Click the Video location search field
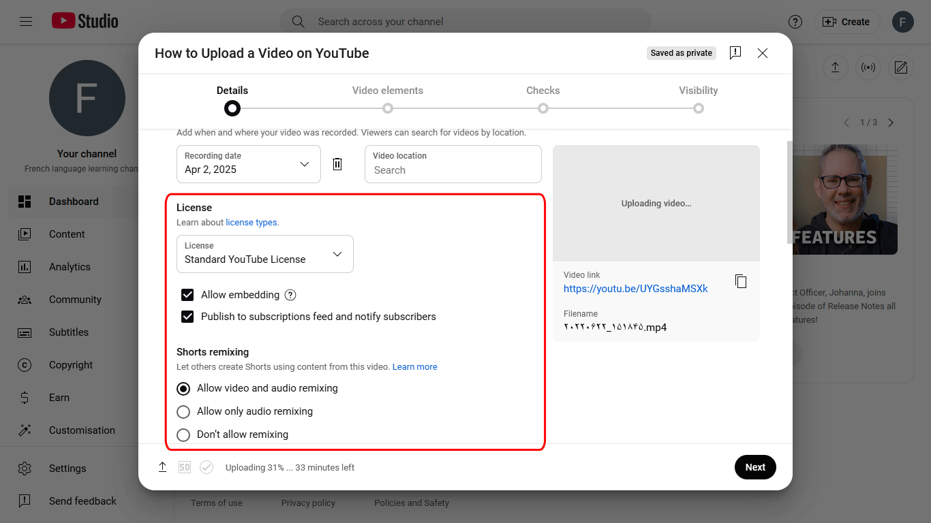Screen dimensions: 931x523 [x=453, y=164]
